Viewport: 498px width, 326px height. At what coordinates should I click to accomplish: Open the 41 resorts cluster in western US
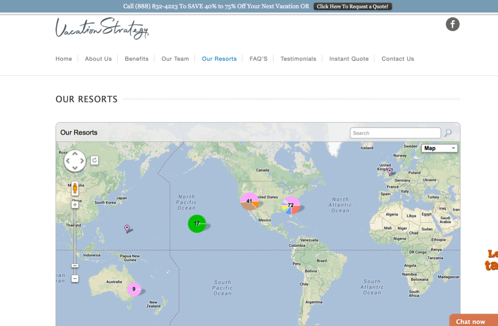tap(249, 201)
